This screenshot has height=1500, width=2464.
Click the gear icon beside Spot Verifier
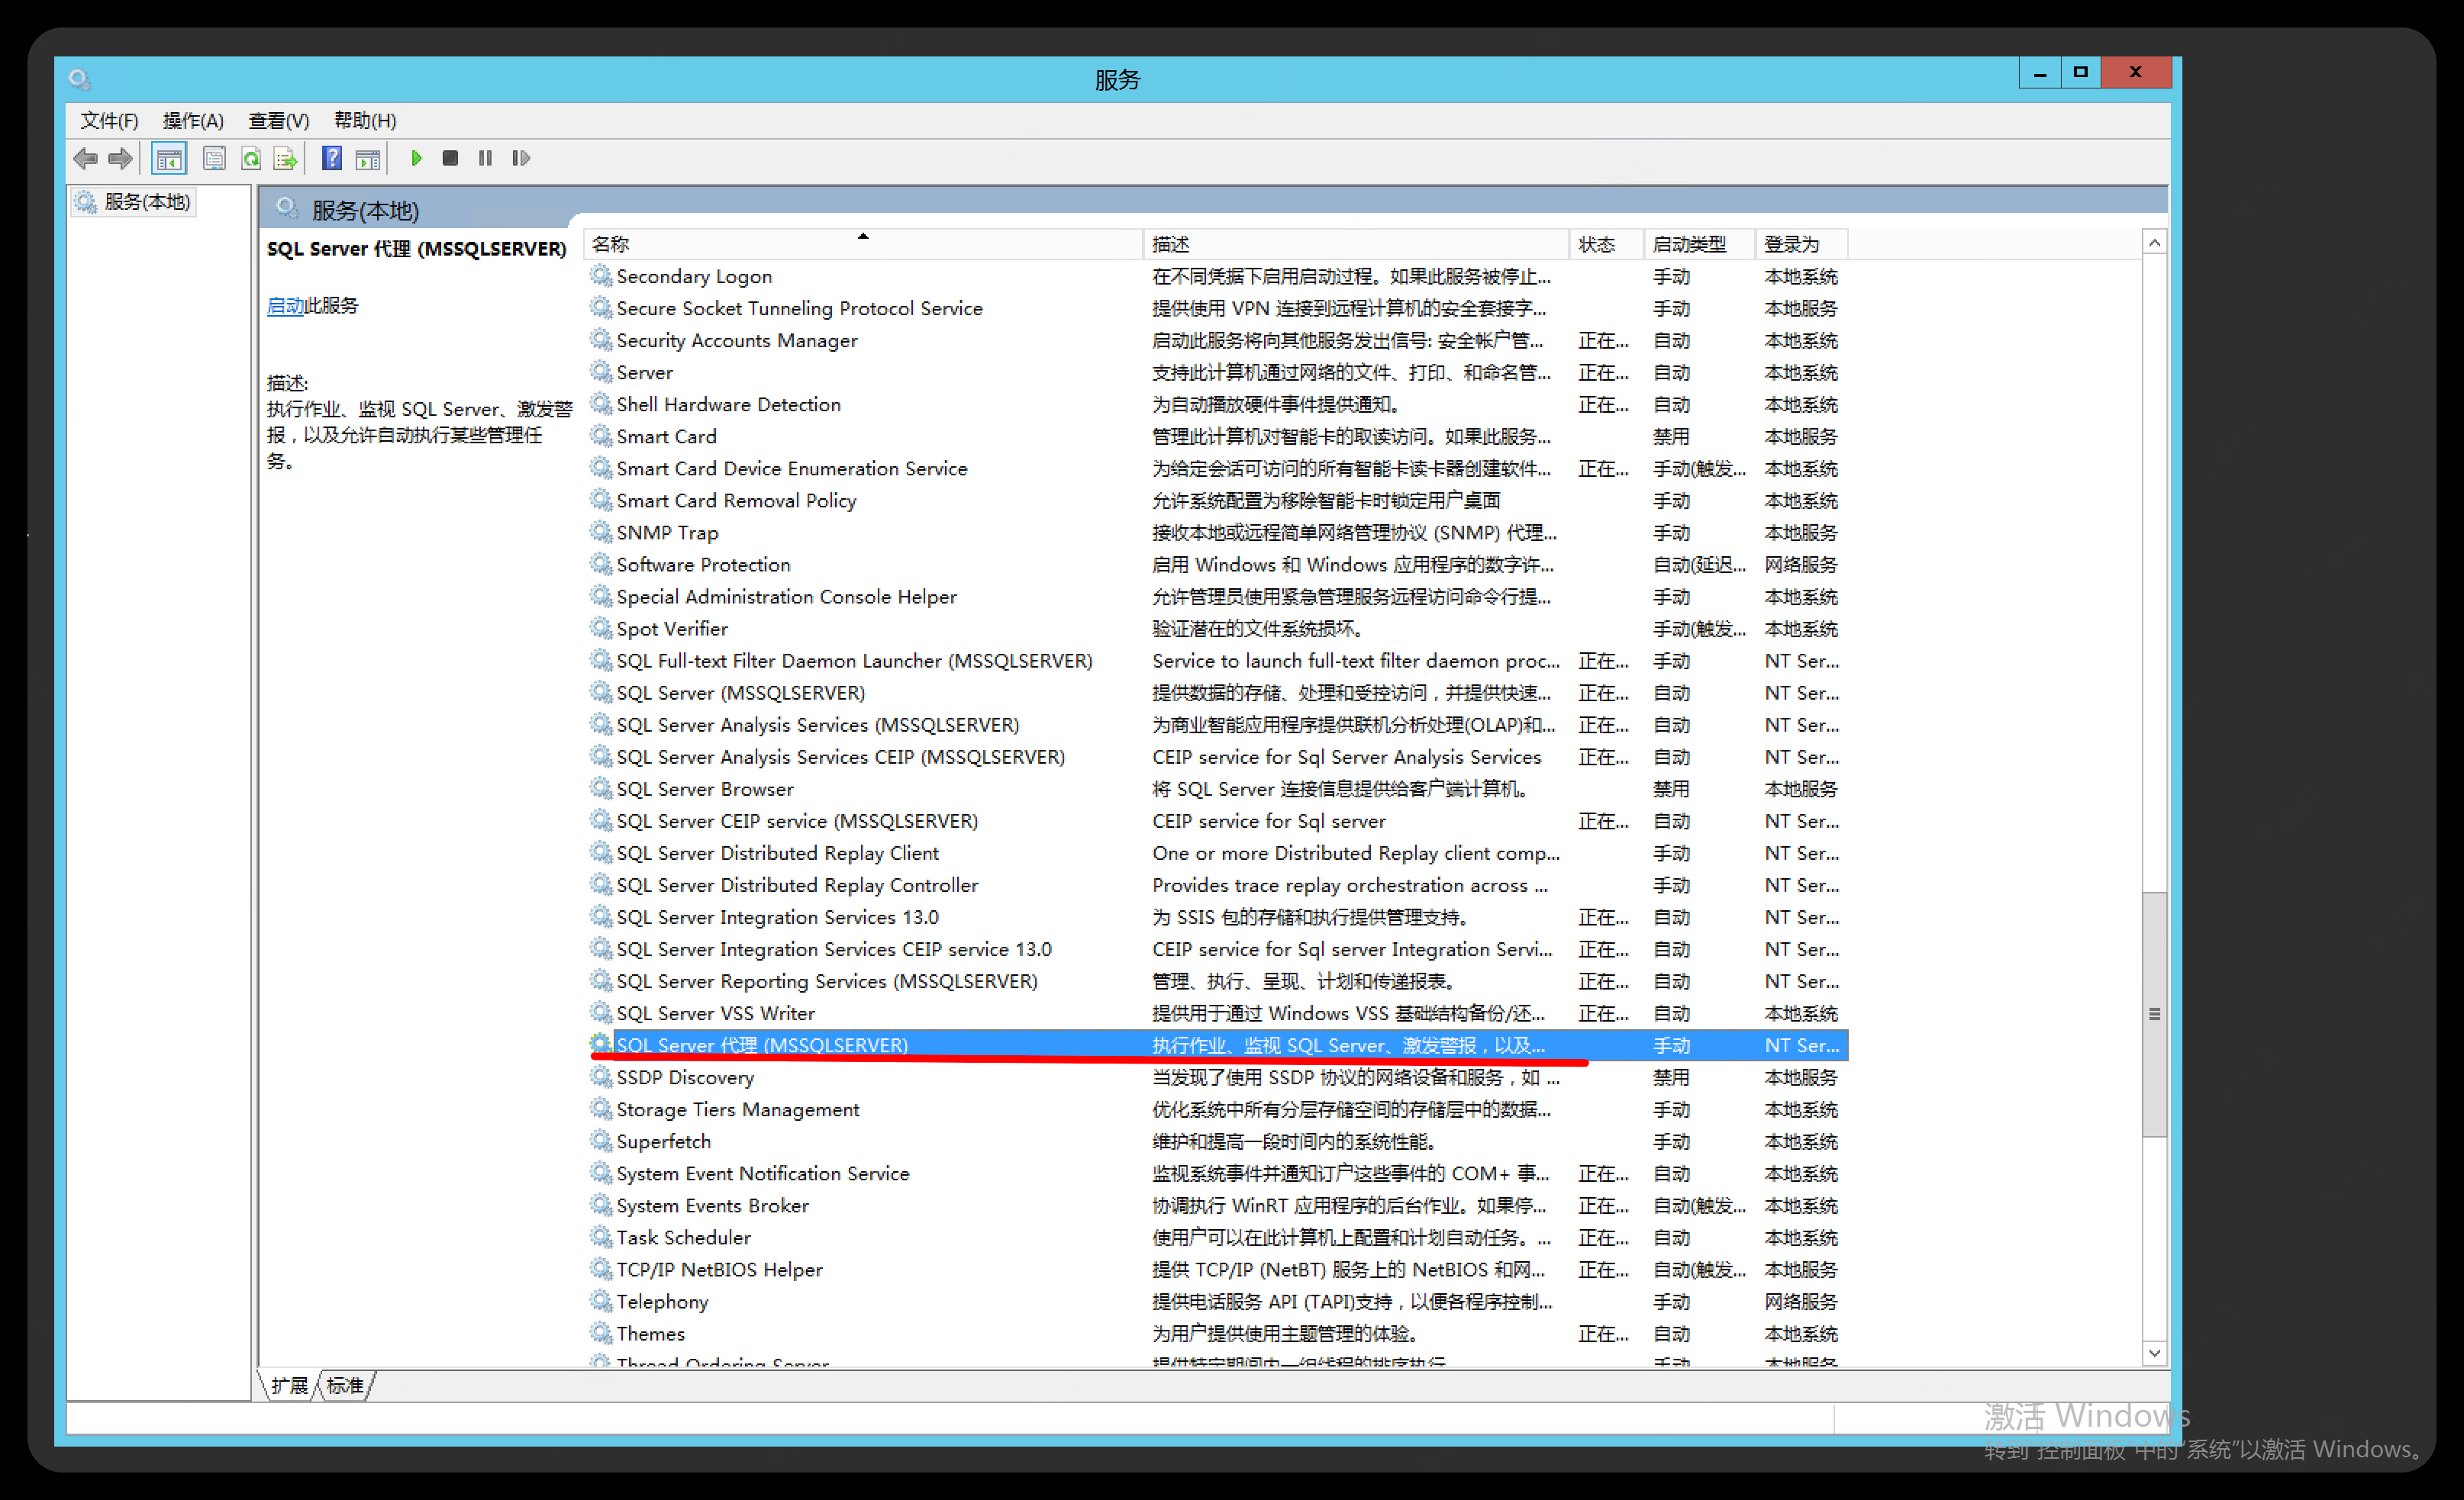click(x=601, y=628)
